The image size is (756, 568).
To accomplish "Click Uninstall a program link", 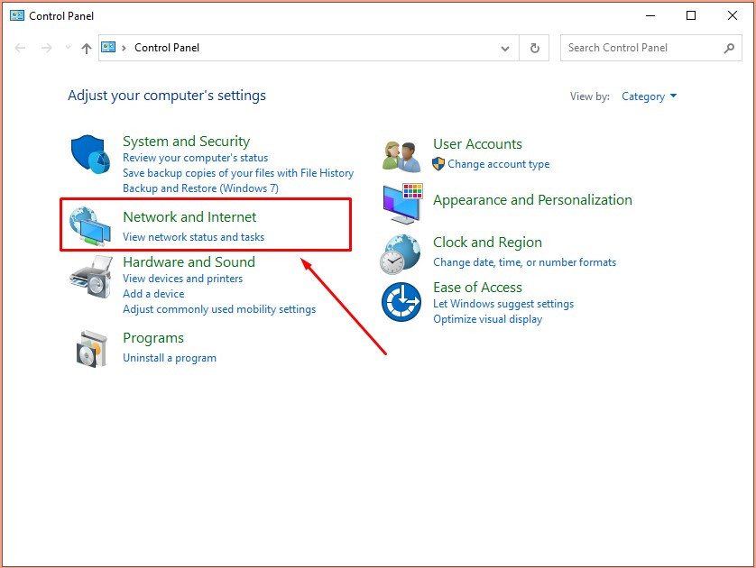I will [169, 358].
